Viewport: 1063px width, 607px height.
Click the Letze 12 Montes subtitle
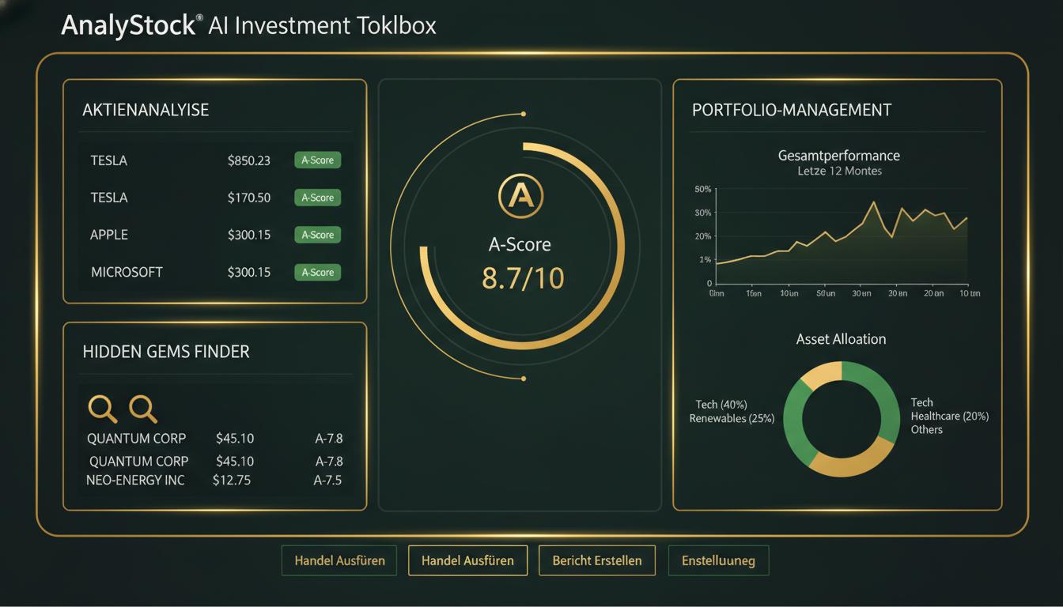point(840,171)
